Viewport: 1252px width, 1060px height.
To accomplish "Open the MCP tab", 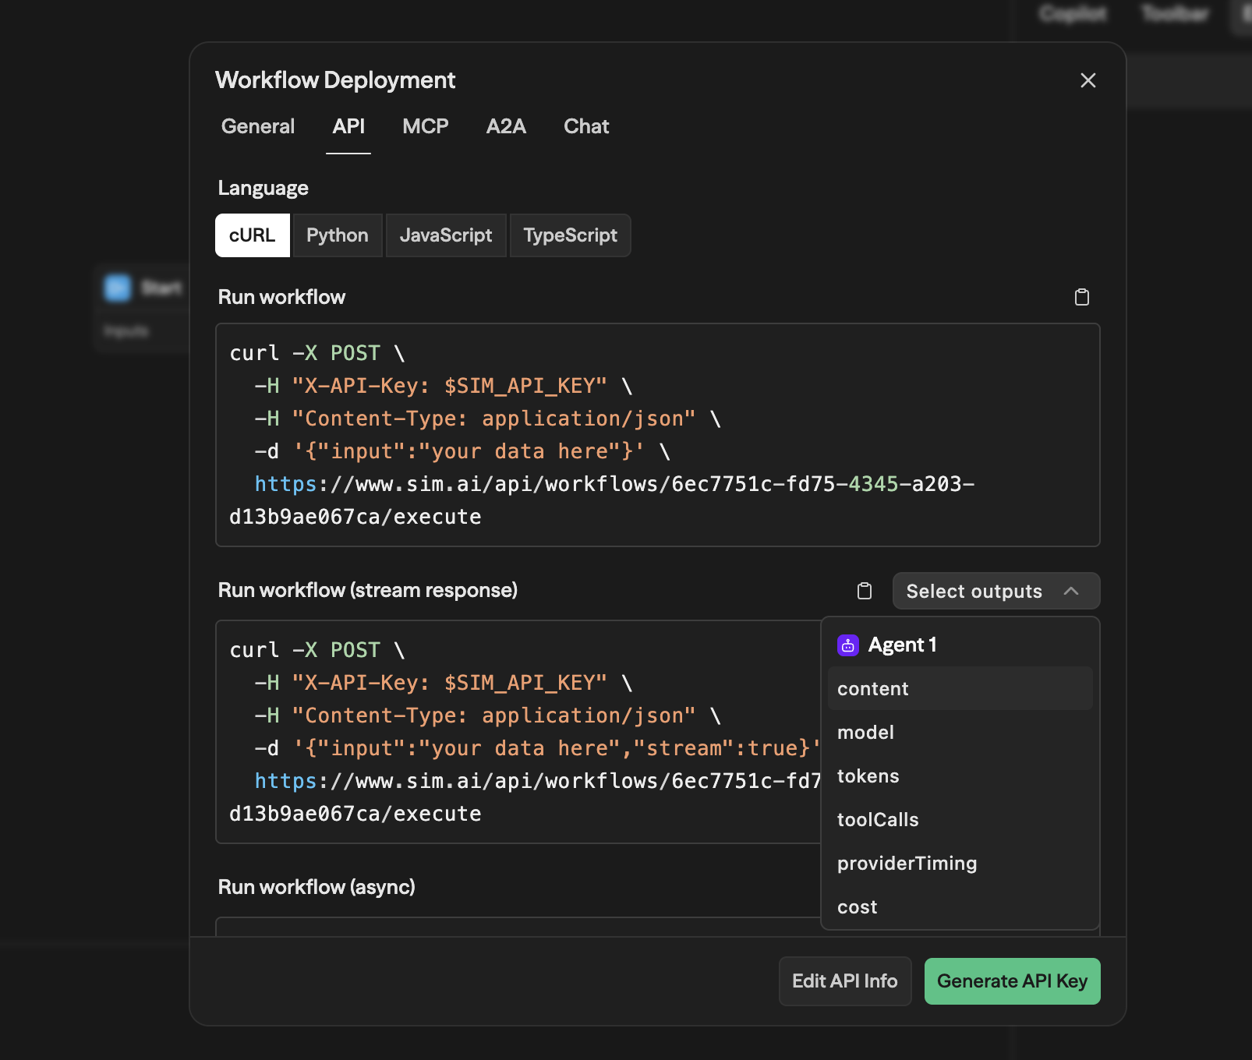I will coord(426,126).
